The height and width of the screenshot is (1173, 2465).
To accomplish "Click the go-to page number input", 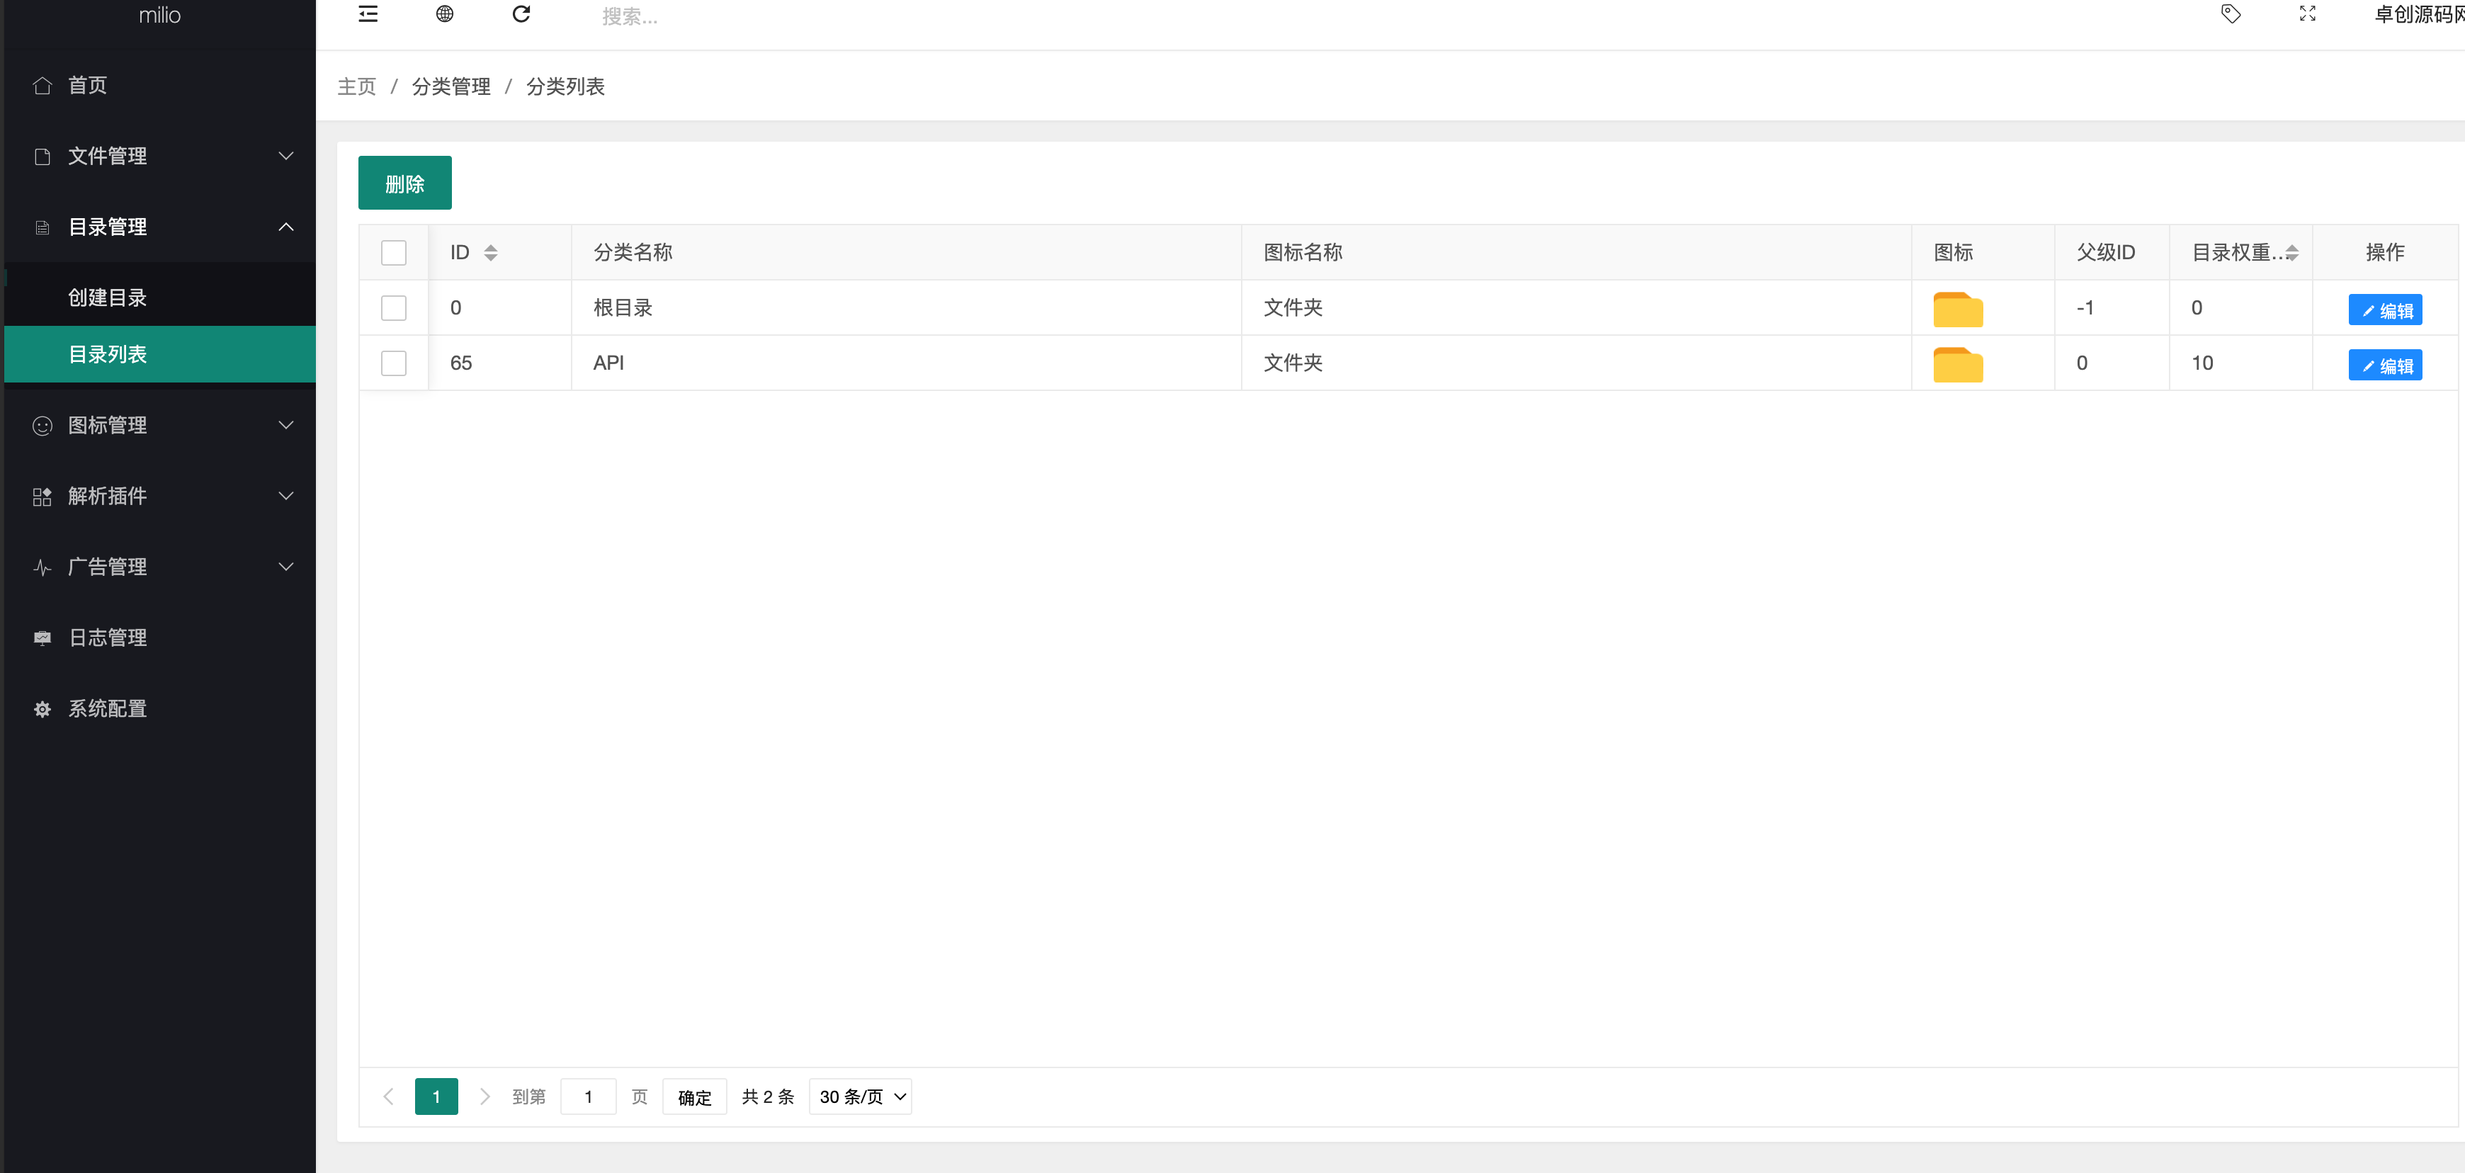I will [589, 1096].
